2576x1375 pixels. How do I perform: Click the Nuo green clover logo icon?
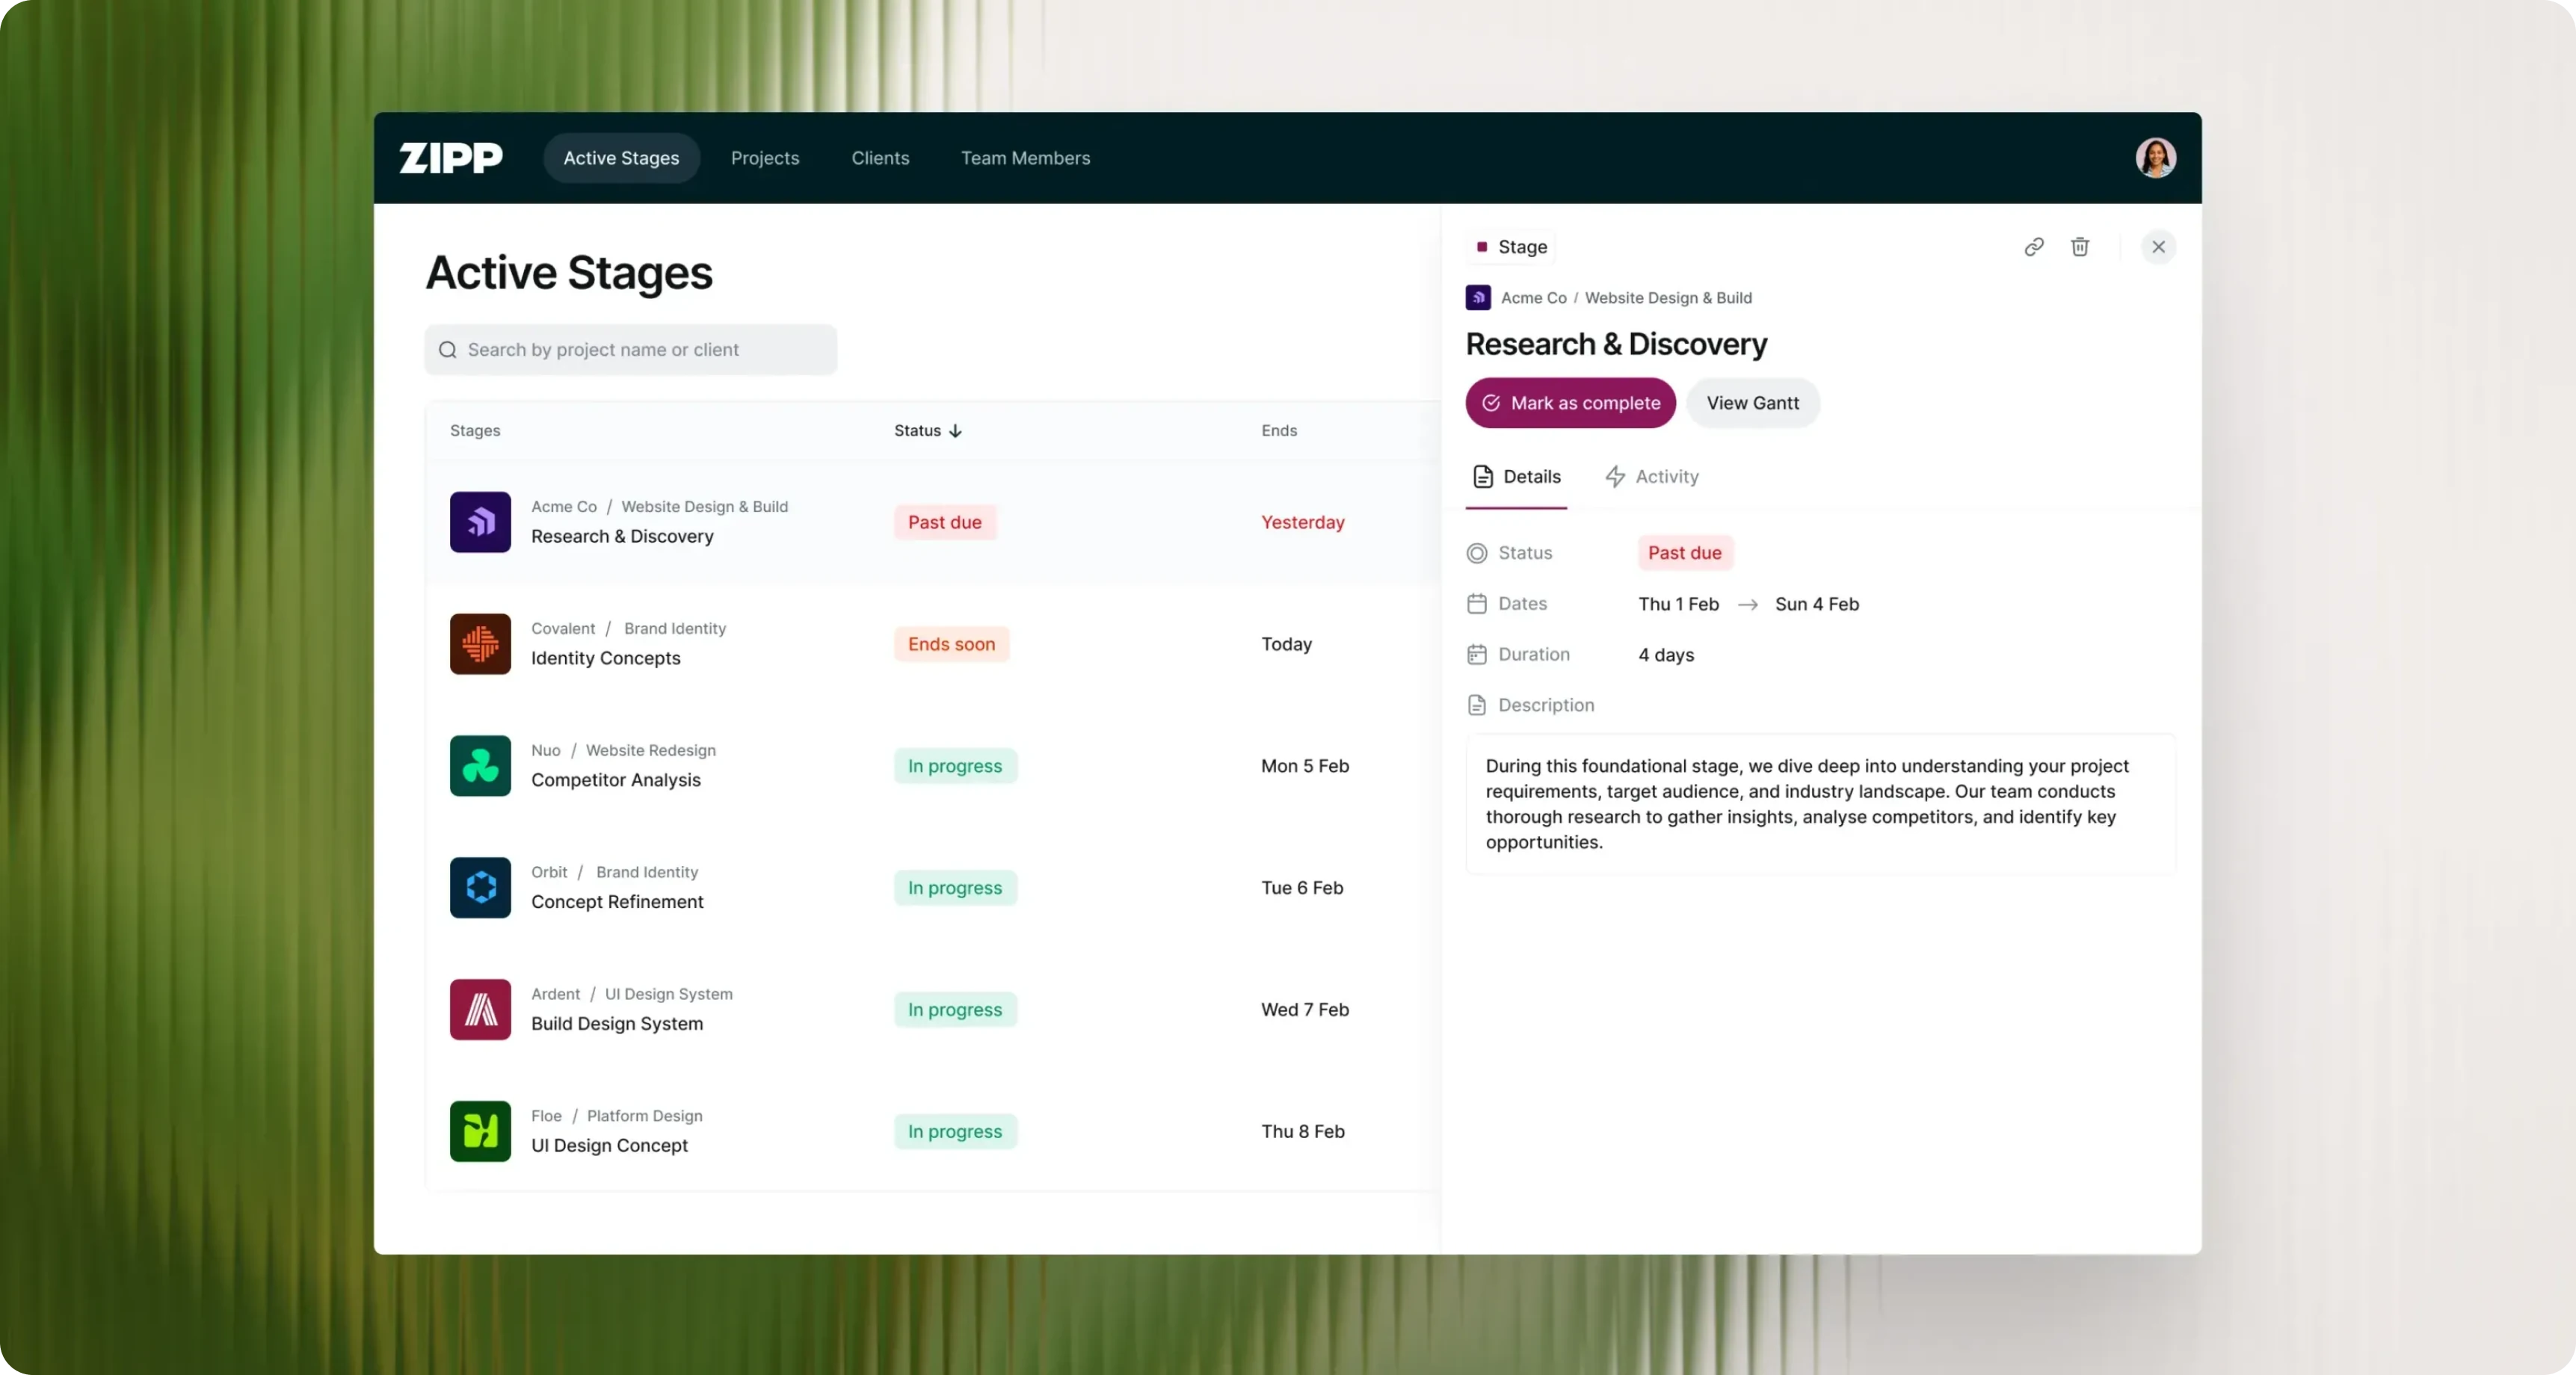480,766
